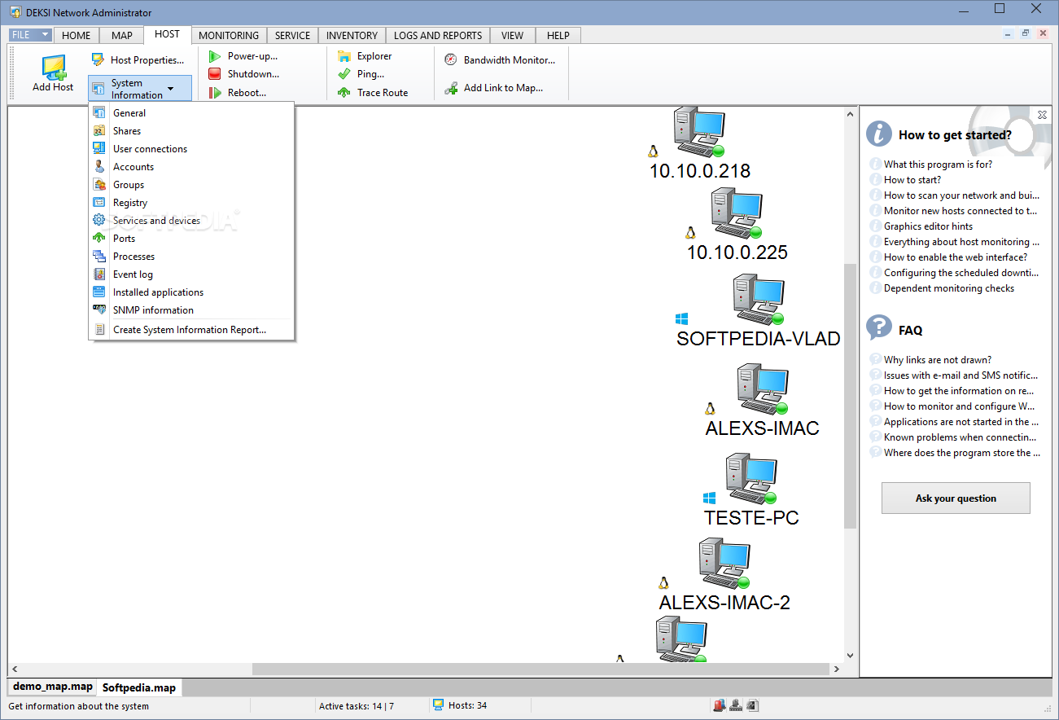1059x720 pixels.
Task: Click the red status bar icon
Action: coord(720,705)
